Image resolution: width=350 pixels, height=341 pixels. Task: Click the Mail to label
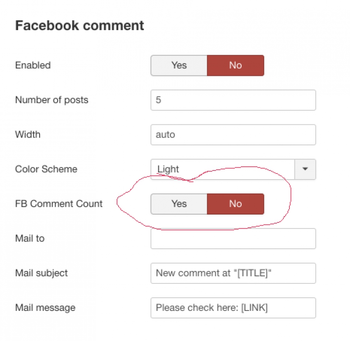pyautogui.click(x=30, y=238)
